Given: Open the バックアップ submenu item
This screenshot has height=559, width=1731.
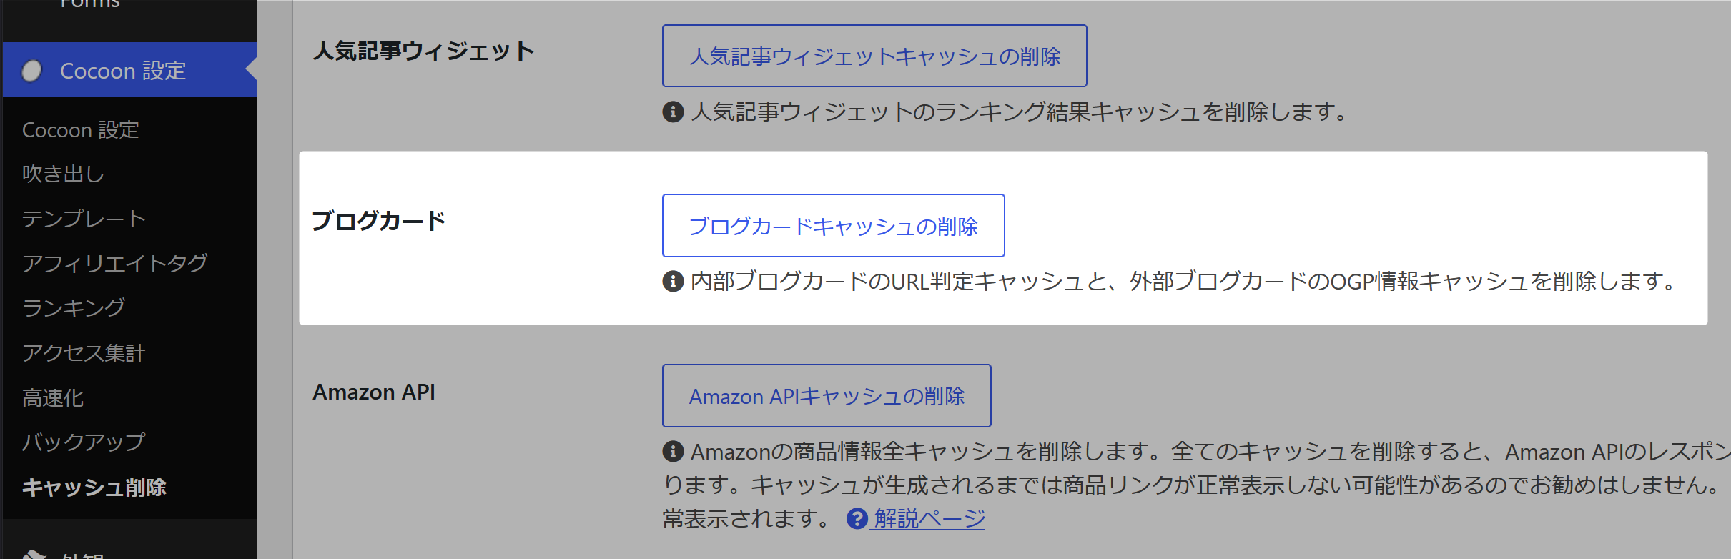Looking at the screenshot, I should (x=84, y=442).
